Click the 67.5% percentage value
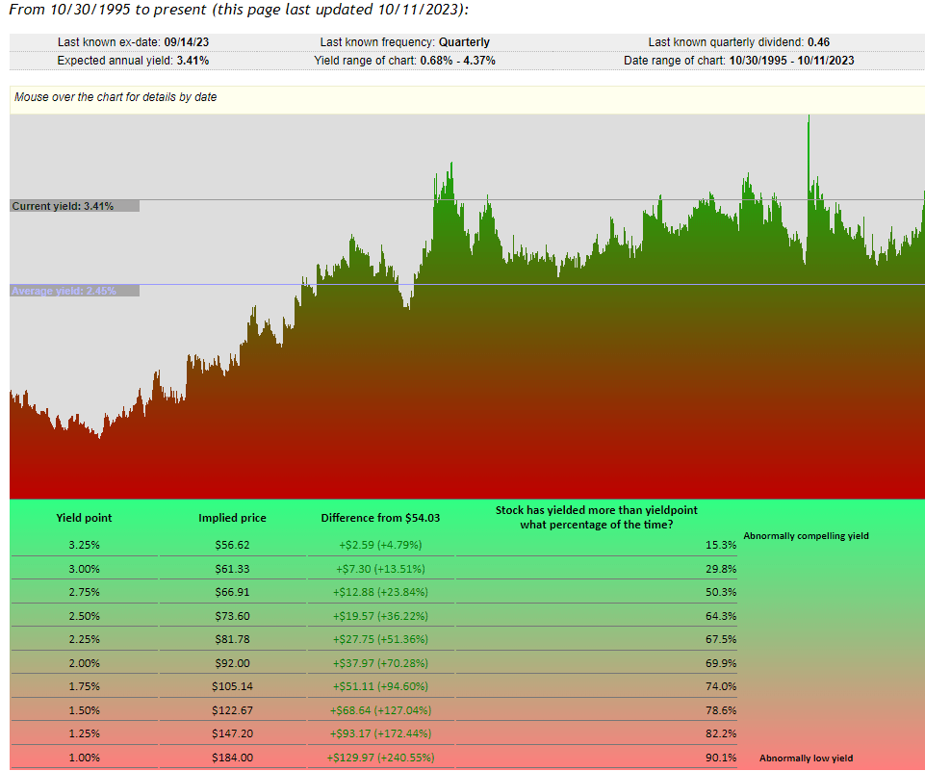 coord(721,639)
